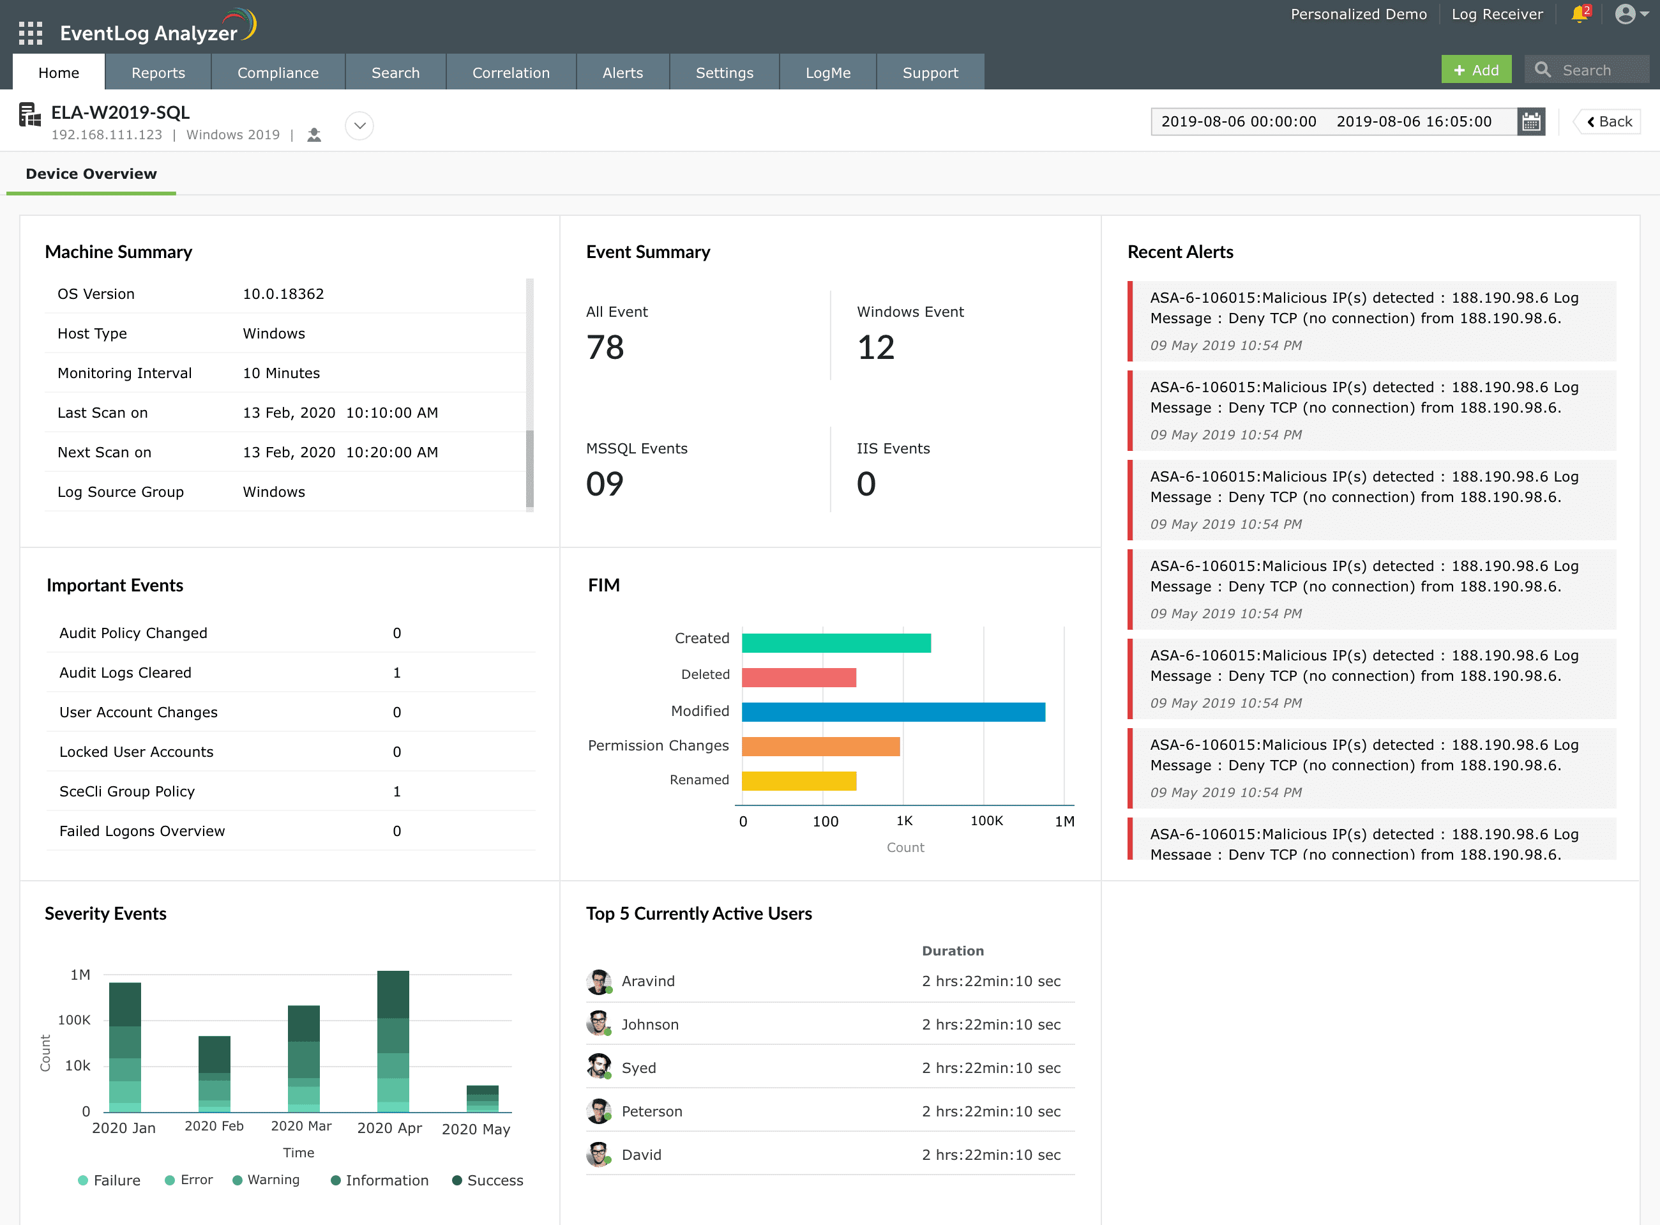Toggle the Failure legend in Severity Events

pyautogui.click(x=109, y=1180)
